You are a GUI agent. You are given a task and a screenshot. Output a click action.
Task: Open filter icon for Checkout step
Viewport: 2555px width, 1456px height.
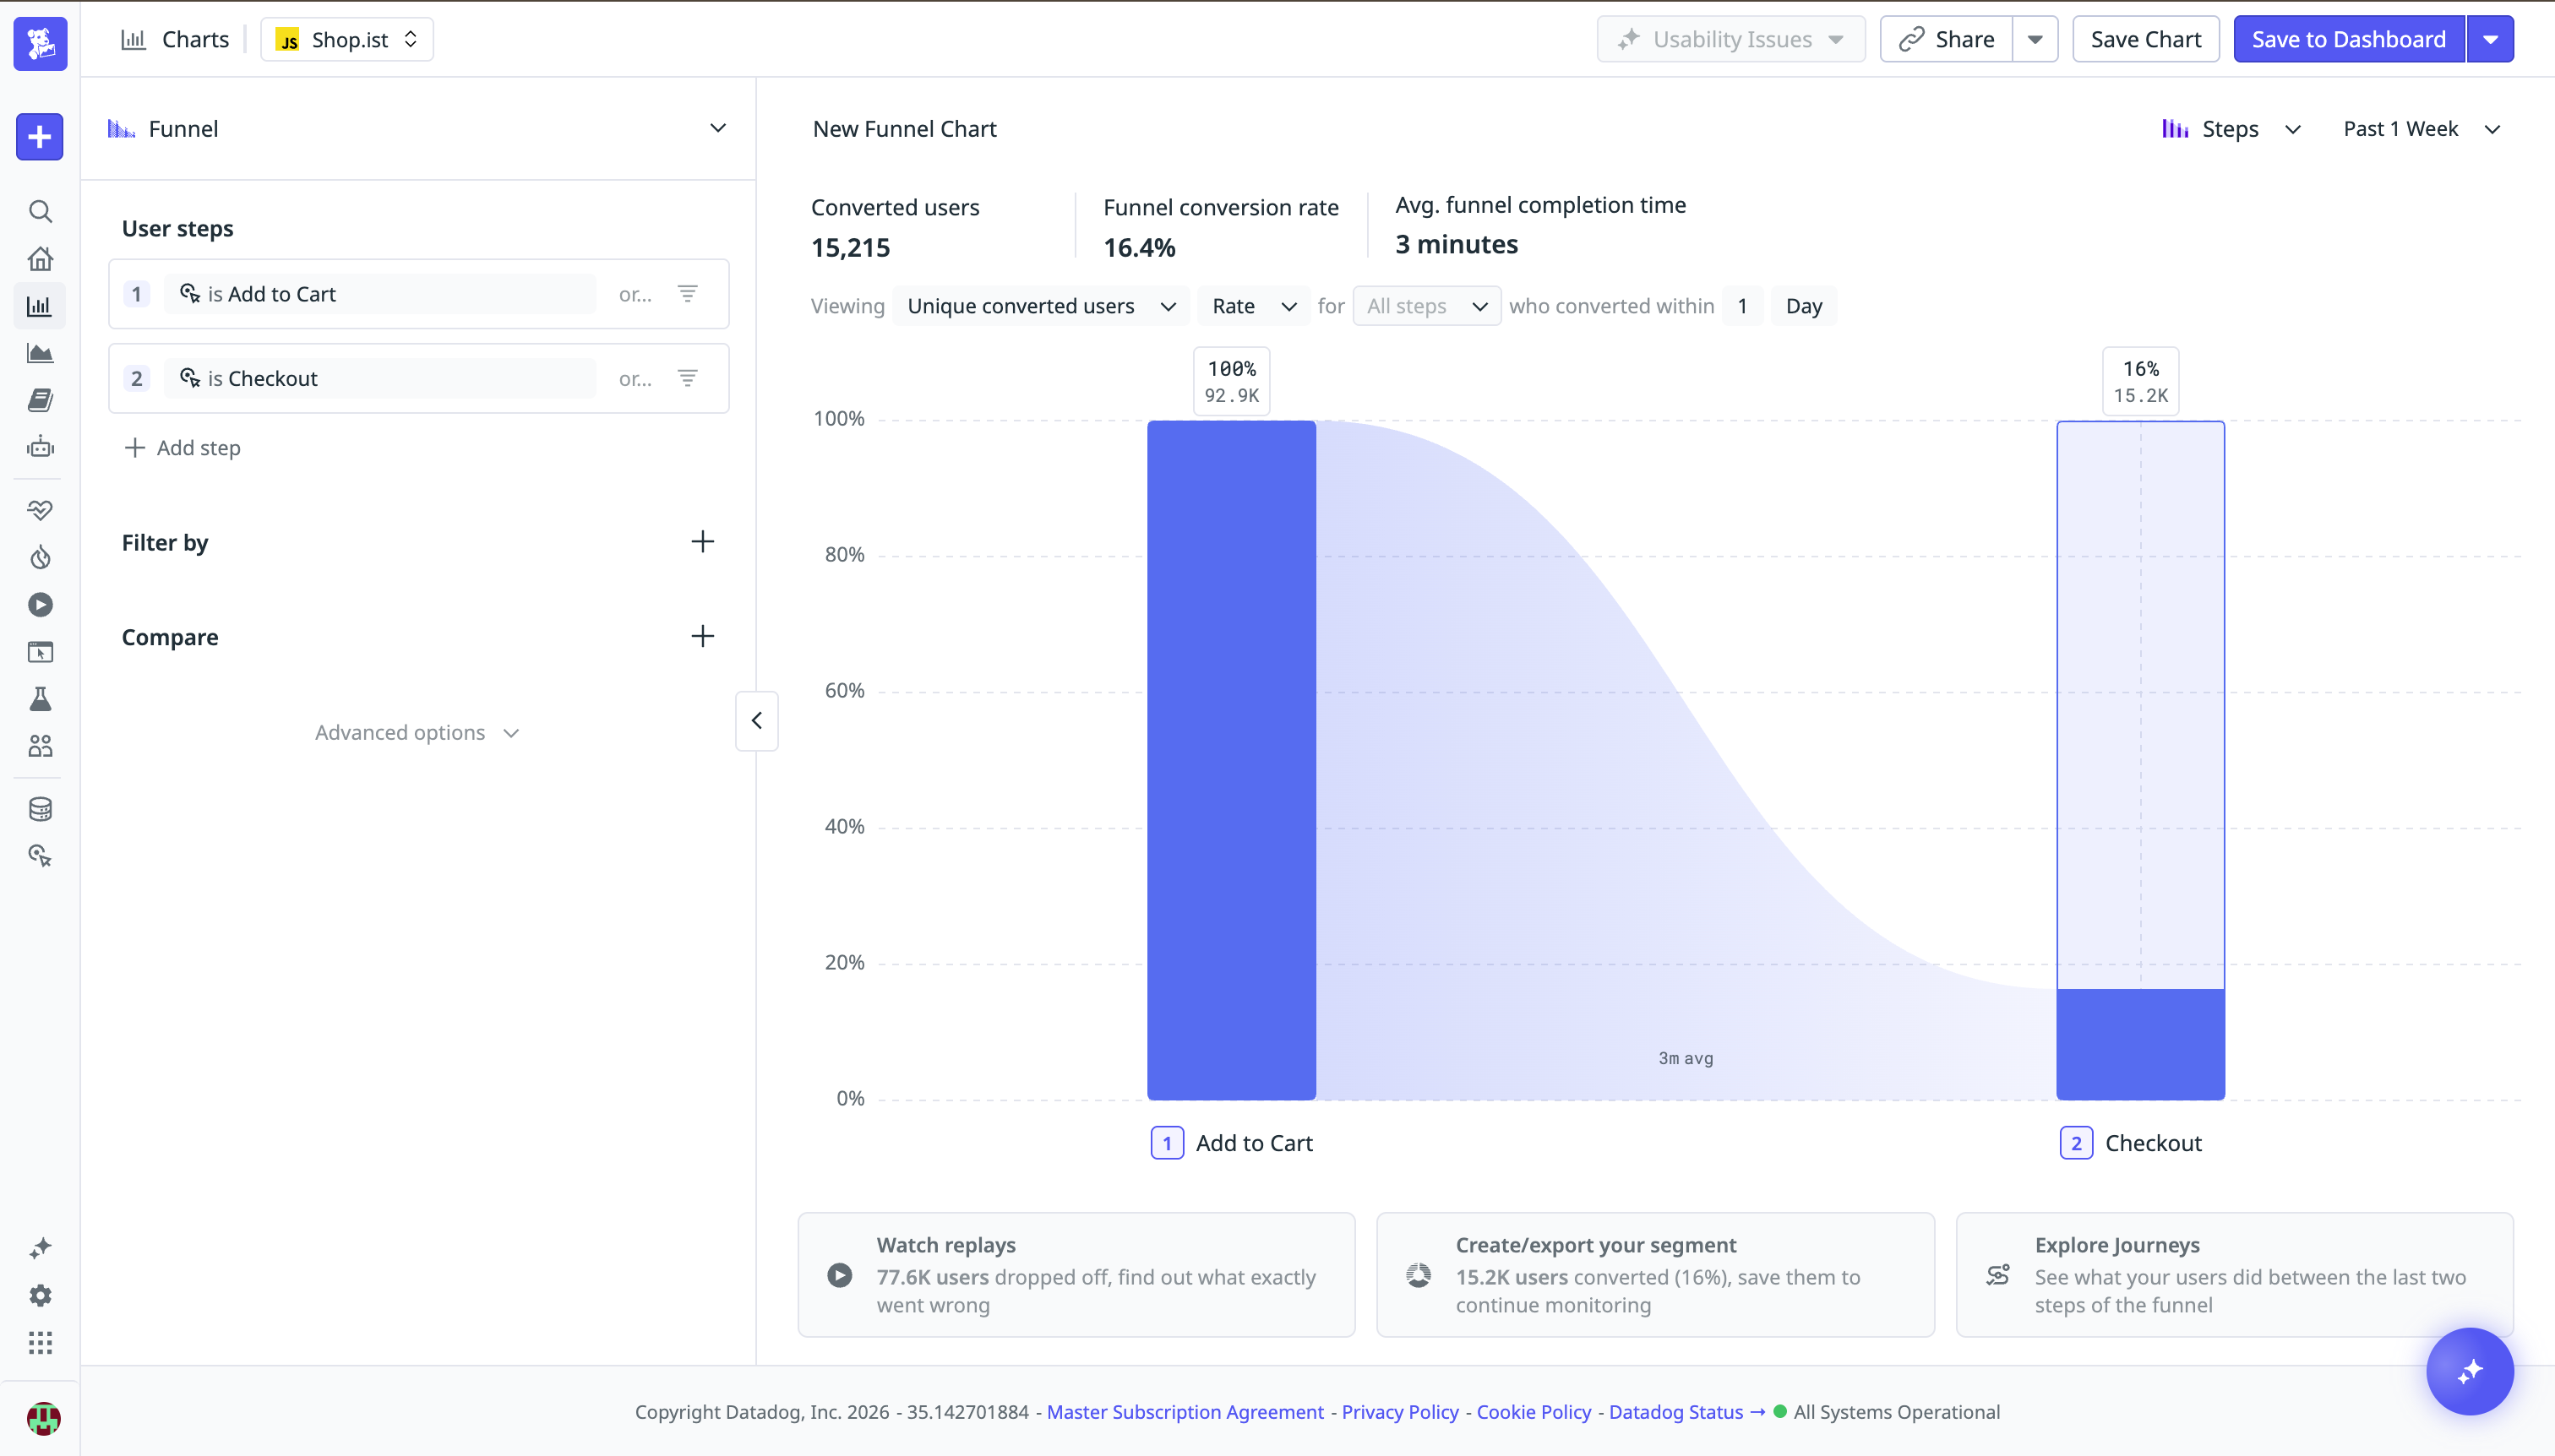[687, 378]
